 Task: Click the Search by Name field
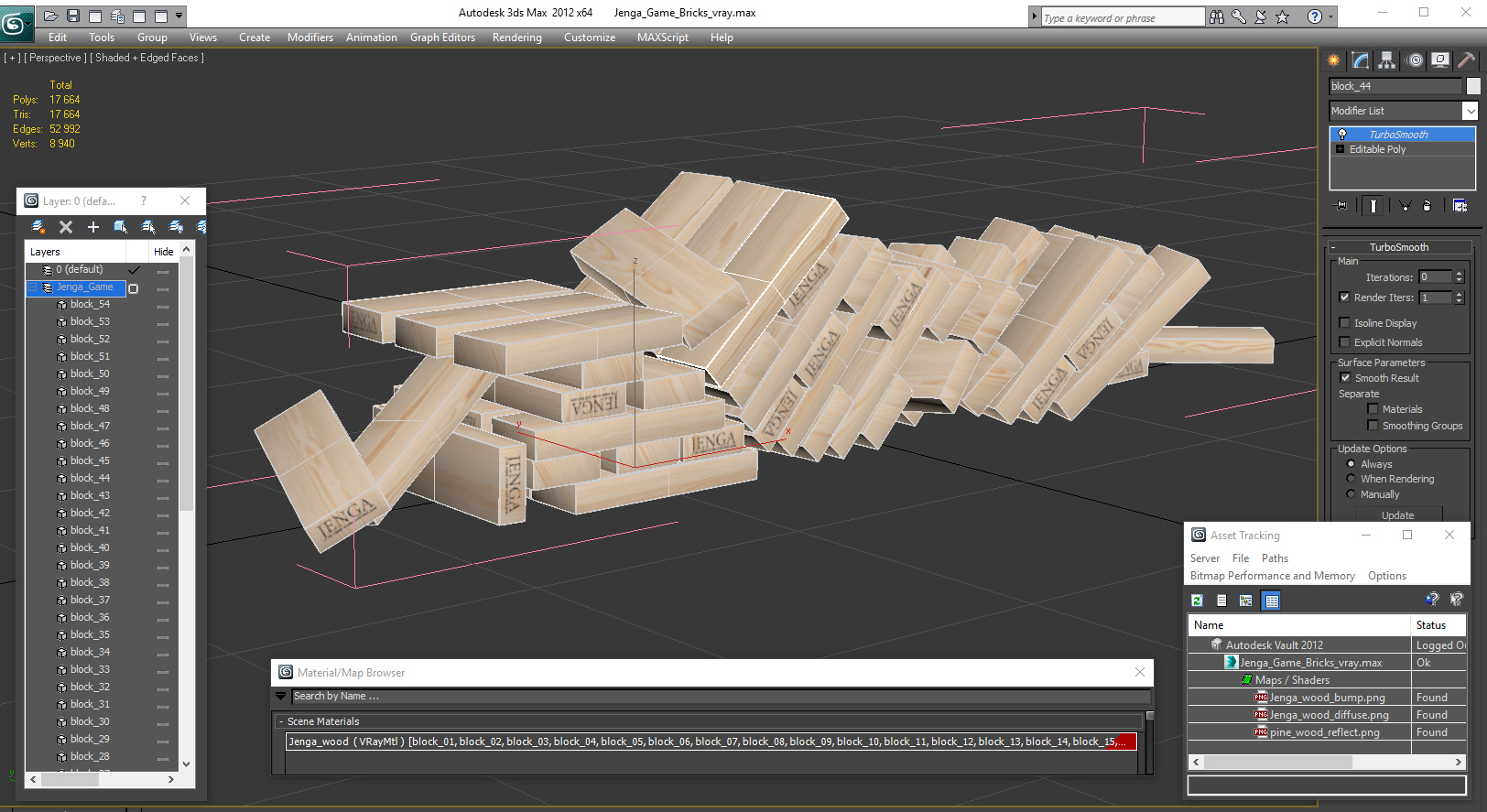pos(721,696)
